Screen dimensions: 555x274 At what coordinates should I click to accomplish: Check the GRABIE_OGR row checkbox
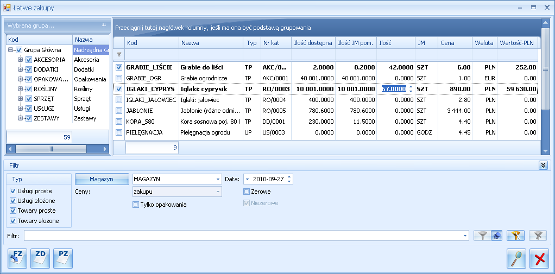tap(119, 78)
